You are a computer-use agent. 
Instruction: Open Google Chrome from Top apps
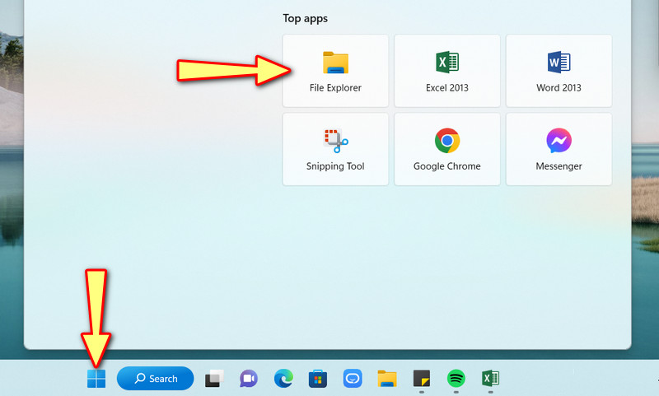point(447,150)
